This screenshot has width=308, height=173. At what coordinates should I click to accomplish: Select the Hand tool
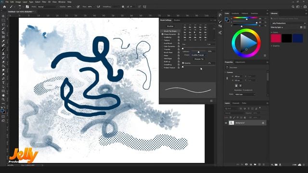click(x=3, y=95)
